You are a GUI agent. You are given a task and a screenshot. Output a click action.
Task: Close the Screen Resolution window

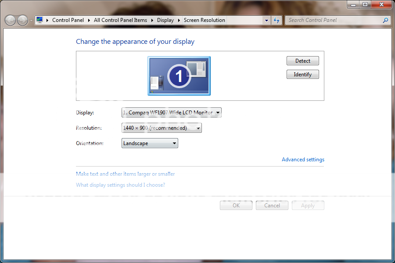381,4
